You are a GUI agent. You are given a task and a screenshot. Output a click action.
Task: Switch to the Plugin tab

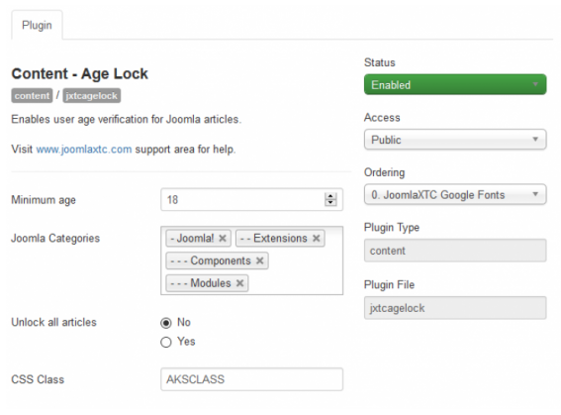point(37,26)
